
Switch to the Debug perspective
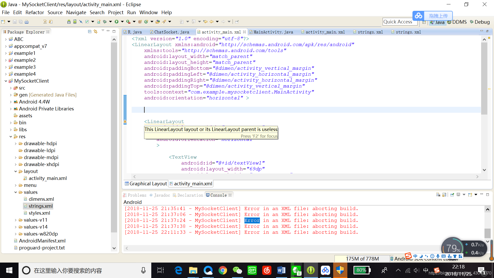[480, 22]
